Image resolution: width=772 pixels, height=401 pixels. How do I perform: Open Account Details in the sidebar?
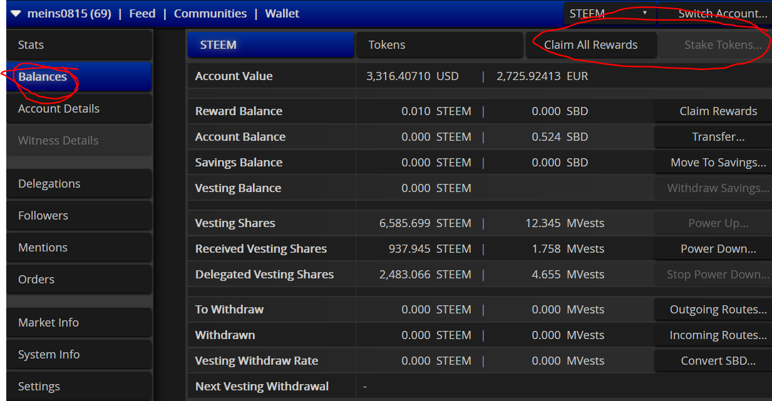[x=79, y=109]
